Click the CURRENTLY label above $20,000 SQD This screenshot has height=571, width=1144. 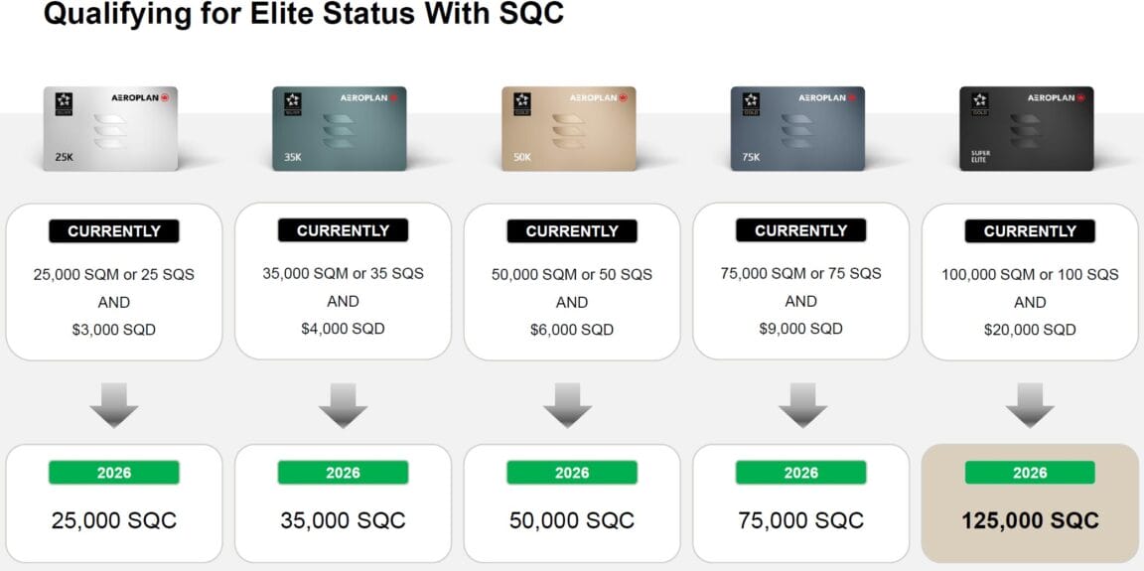pyautogui.click(x=1030, y=231)
